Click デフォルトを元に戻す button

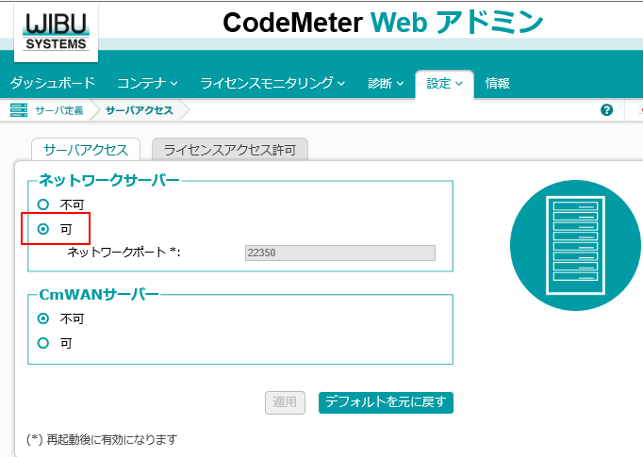(x=387, y=402)
